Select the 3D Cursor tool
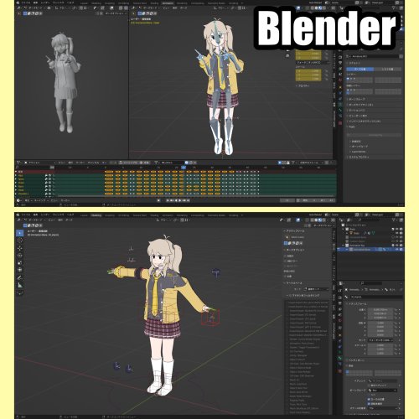The width and height of the screenshot is (419, 419). (20, 241)
